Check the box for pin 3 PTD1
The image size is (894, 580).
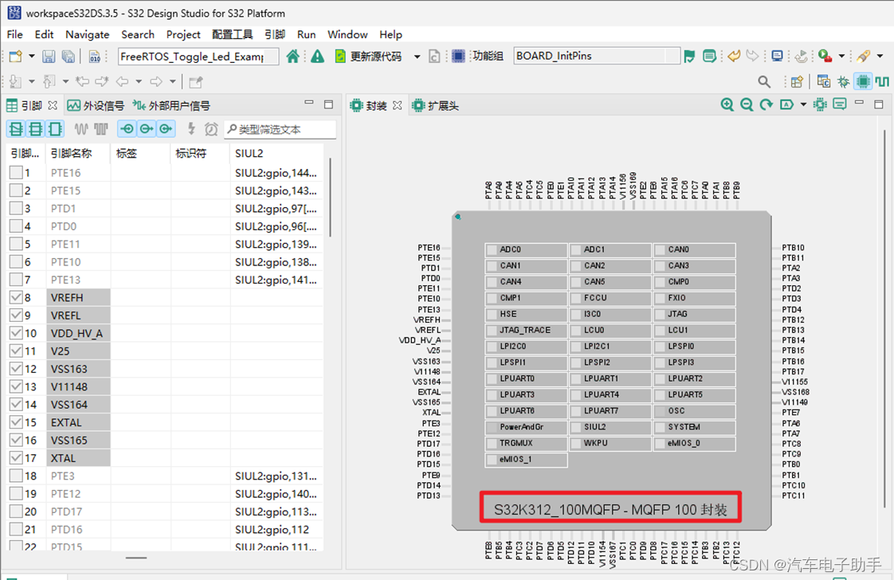coord(16,208)
